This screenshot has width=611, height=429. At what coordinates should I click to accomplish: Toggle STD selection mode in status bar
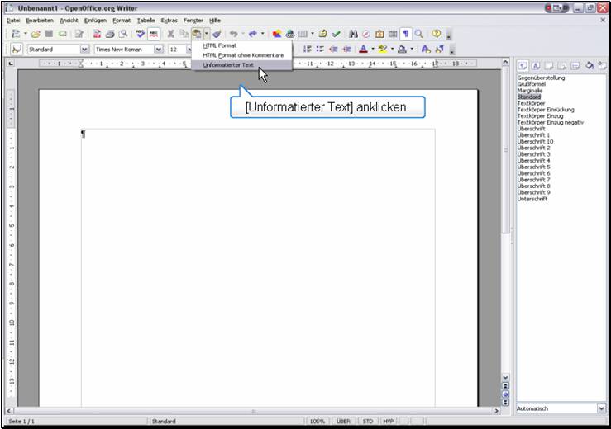click(368, 421)
